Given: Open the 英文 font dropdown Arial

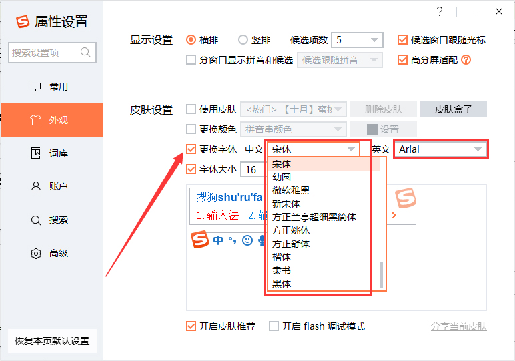Looking at the screenshot, I should 440,149.
